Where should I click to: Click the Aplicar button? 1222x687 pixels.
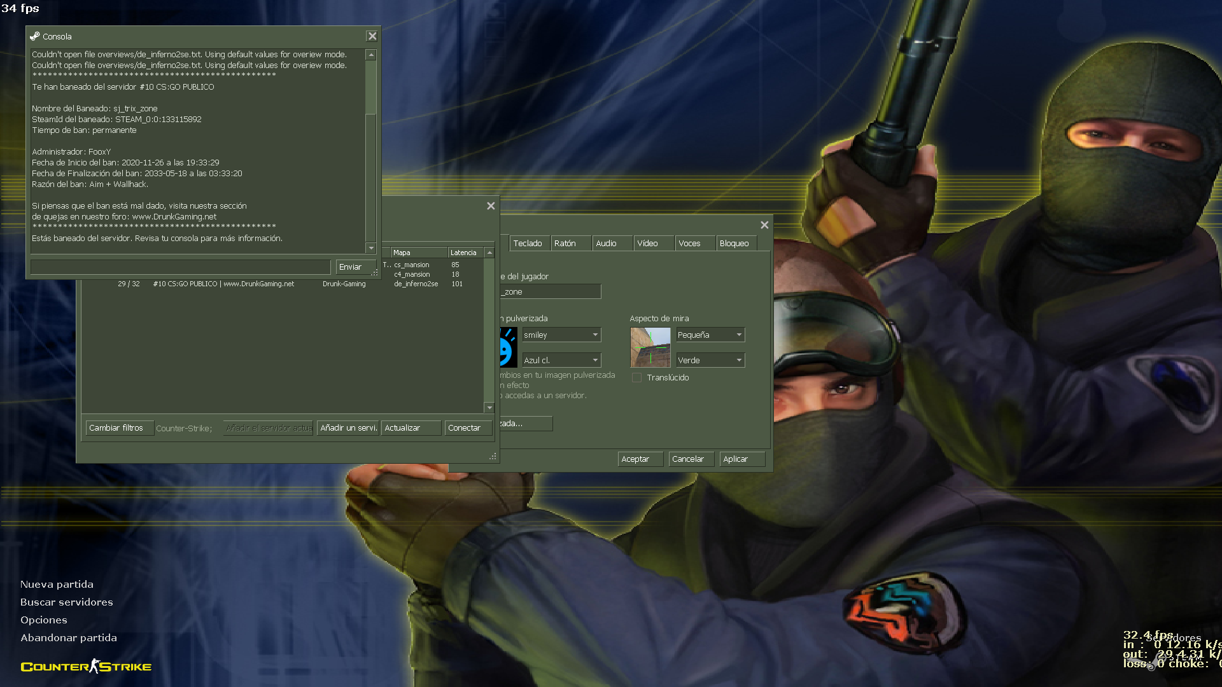click(743, 459)
